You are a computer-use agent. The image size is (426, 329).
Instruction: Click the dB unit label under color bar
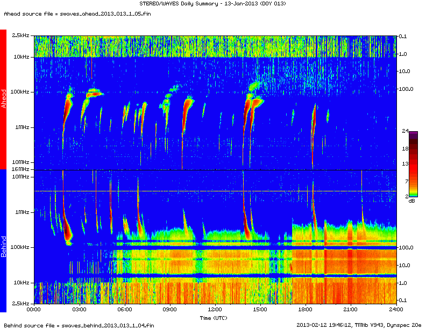411,201
